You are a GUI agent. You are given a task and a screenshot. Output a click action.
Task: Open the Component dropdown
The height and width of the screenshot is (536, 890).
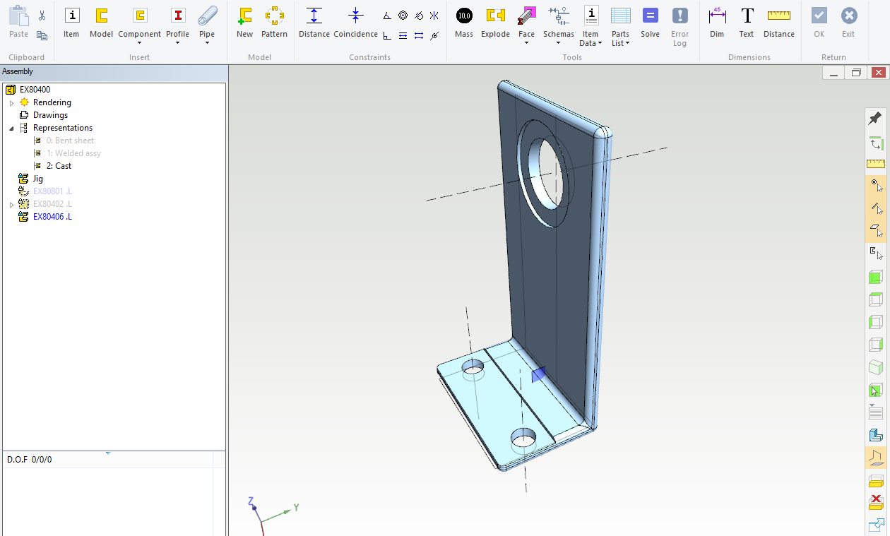coord(140,42)
